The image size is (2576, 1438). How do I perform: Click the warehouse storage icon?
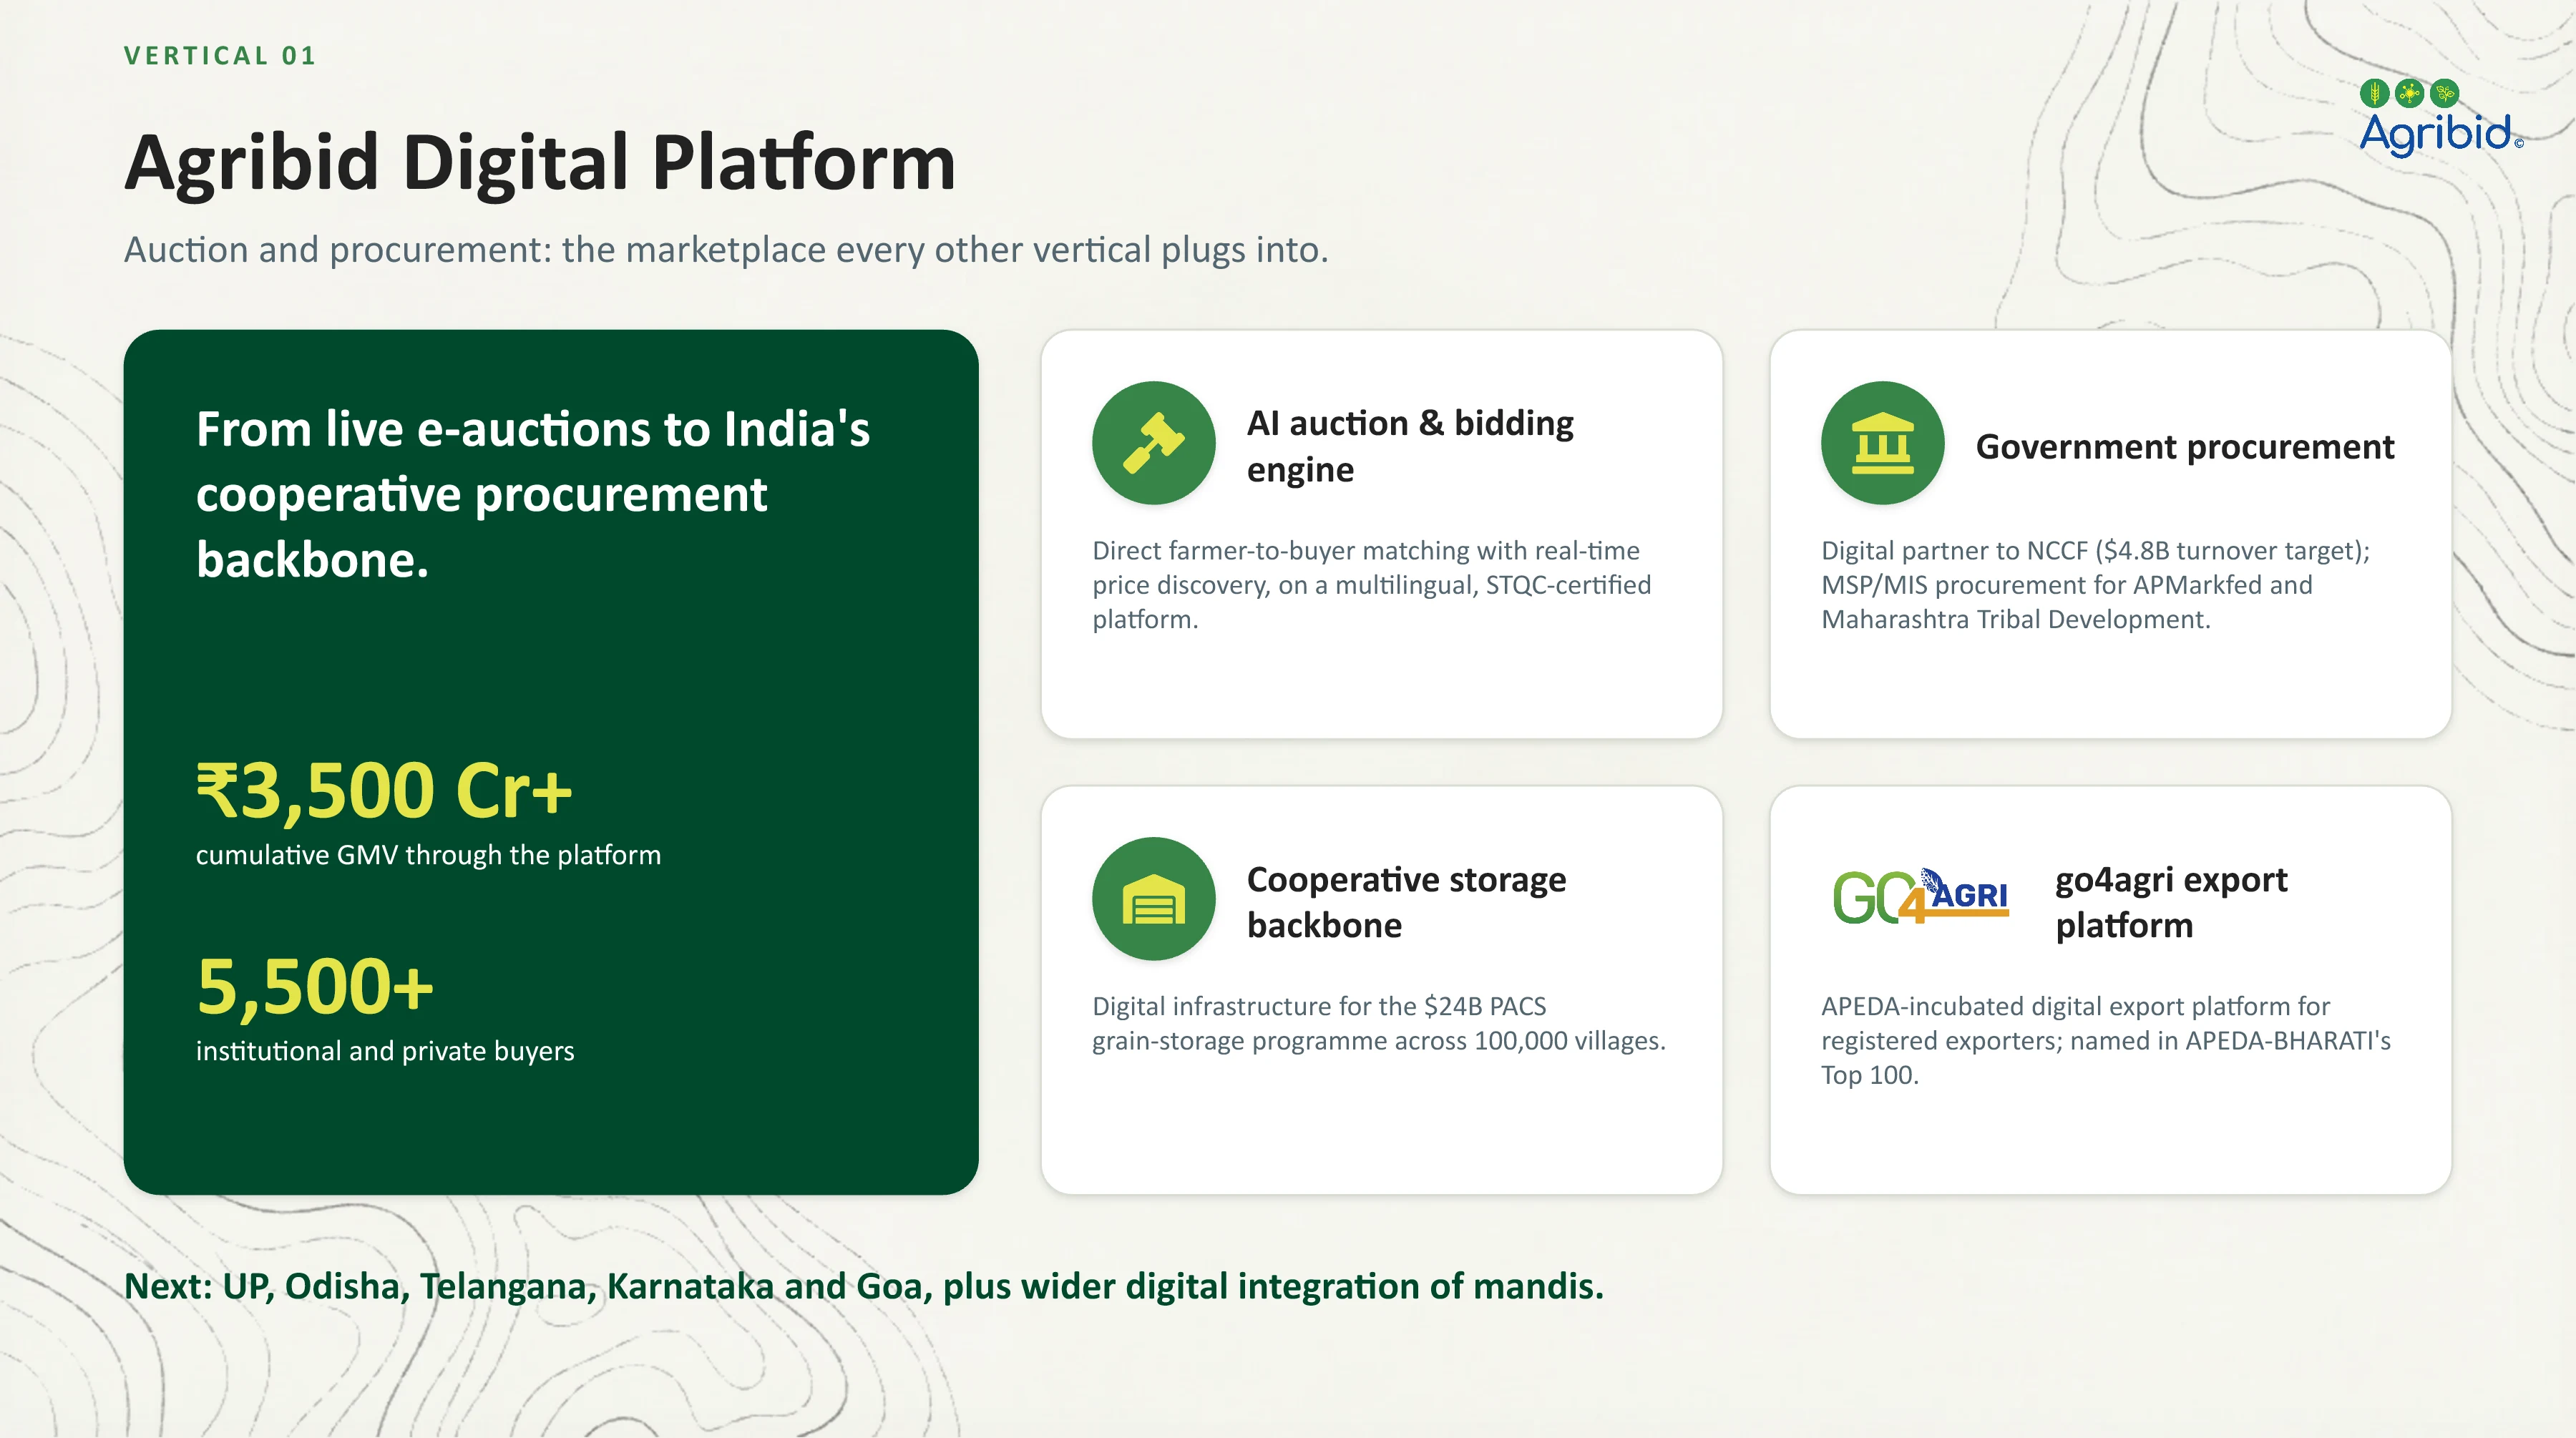click(1153, 899)
